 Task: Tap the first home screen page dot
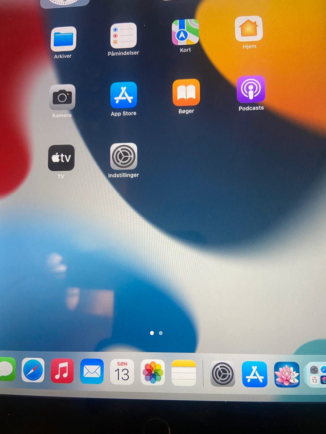click(x=152, y=333)
